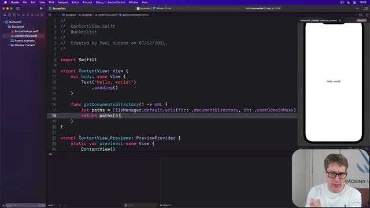Click the purple breakpoint toggle in debug bar
370x208 pixels.
tap(50, 154)
